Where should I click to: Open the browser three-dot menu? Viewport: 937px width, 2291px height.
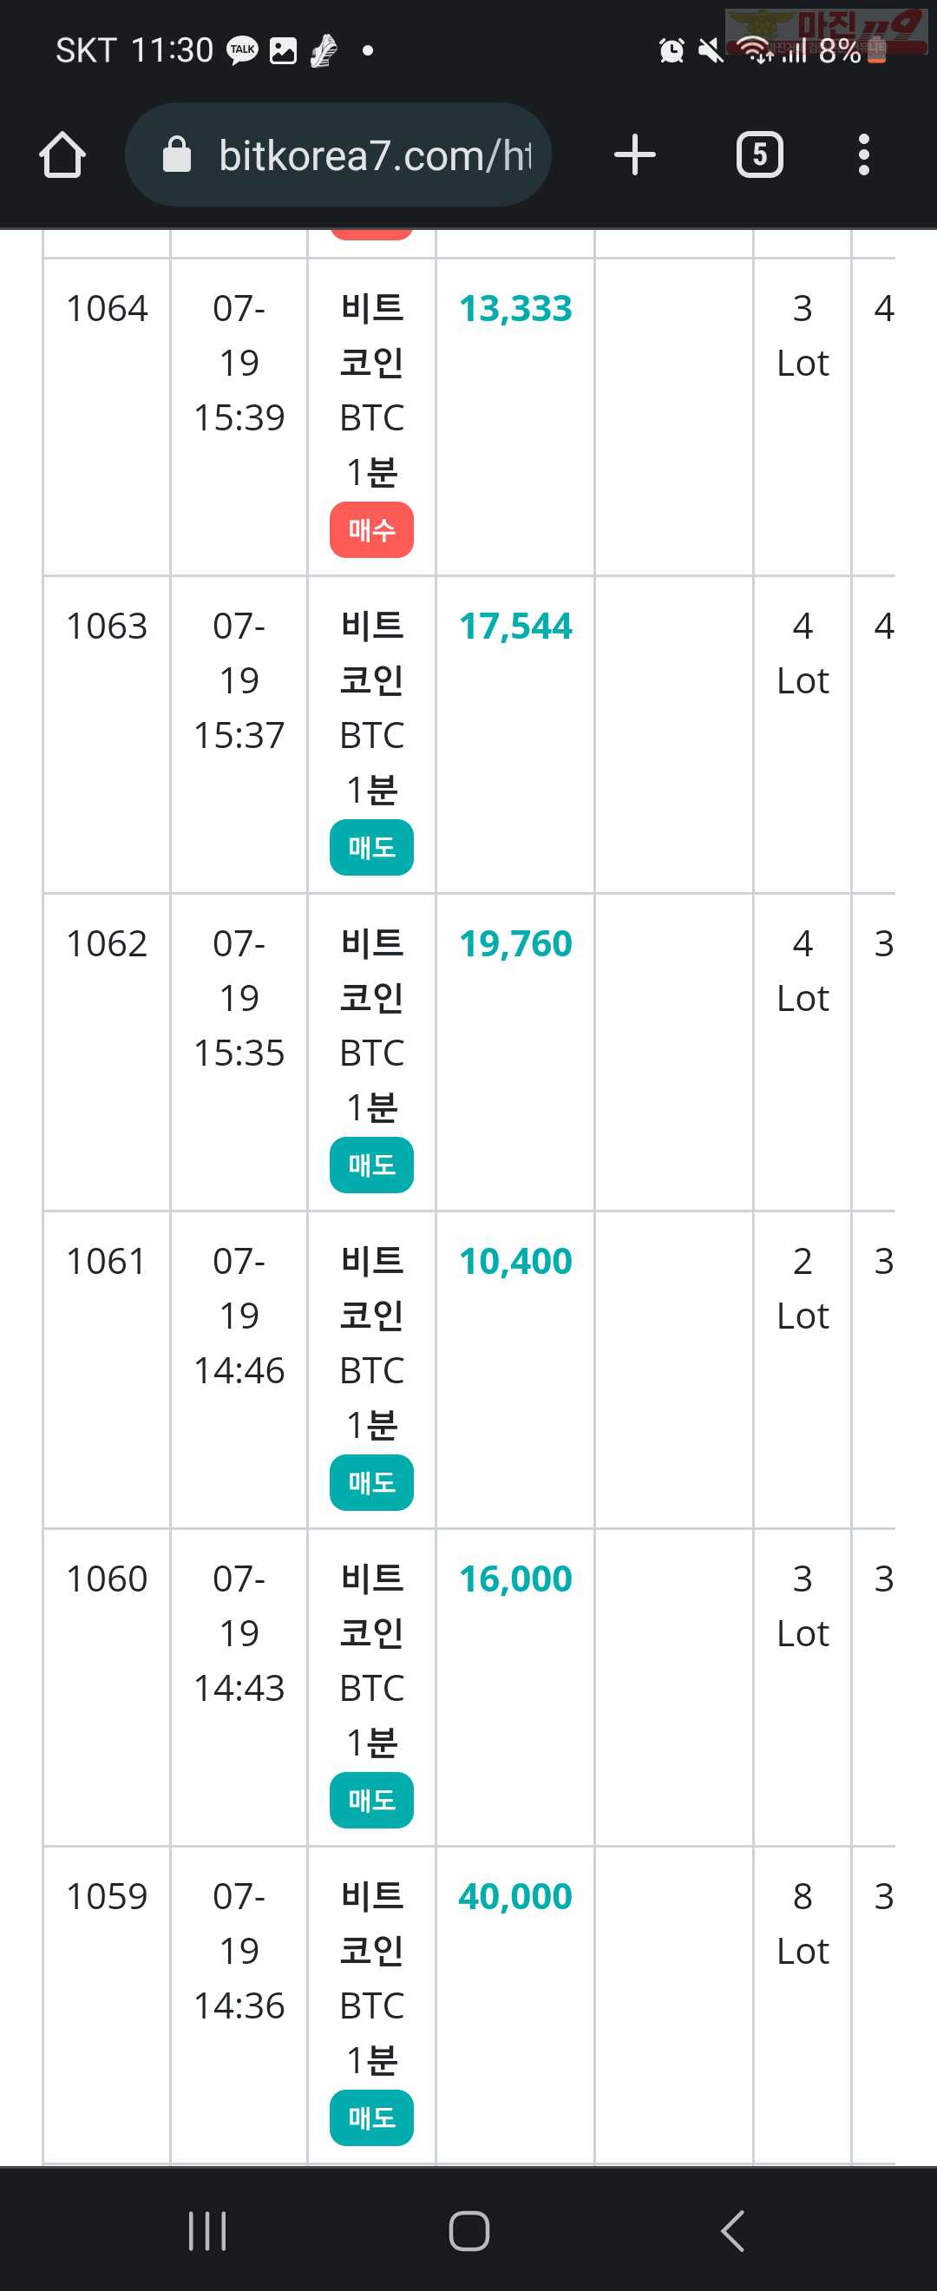863,154
